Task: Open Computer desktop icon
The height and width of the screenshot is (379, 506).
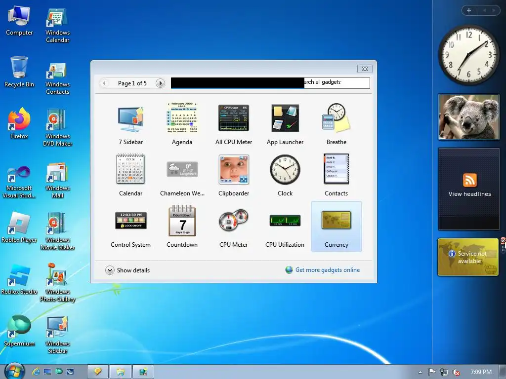Action: click(x=19, y=21)
